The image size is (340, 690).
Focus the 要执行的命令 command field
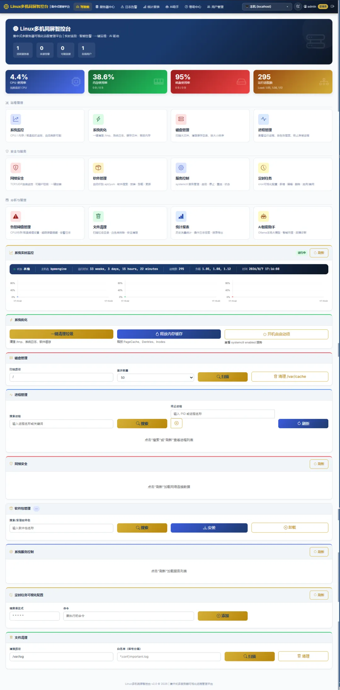point(128,616)
